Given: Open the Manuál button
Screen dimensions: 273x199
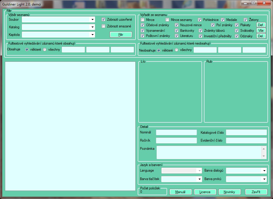Looking at the screenshot, I should 181,192.
